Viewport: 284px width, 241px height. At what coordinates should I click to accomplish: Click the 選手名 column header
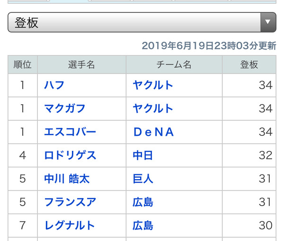click(82, 65)
